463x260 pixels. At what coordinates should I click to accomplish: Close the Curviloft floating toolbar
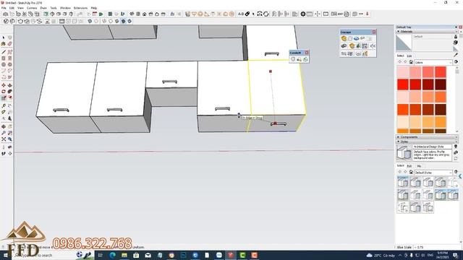coord(307,53)
